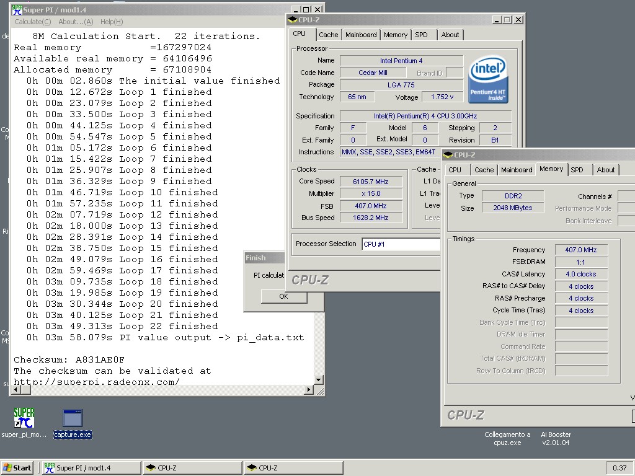Click the Specification field Intel(R) Pentium(R) 4 CPU 3.00GHz
Screen dimensions: 635x476
[x=425, y=116]
